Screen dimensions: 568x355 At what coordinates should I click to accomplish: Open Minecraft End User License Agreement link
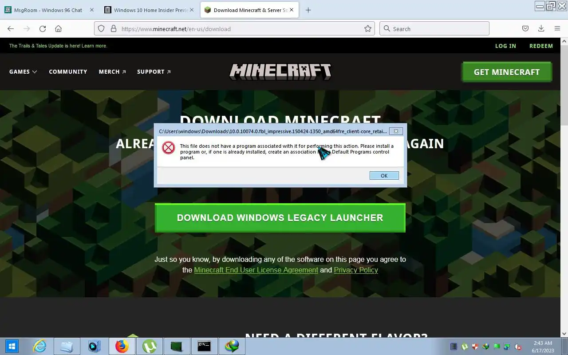coord(256,270)
